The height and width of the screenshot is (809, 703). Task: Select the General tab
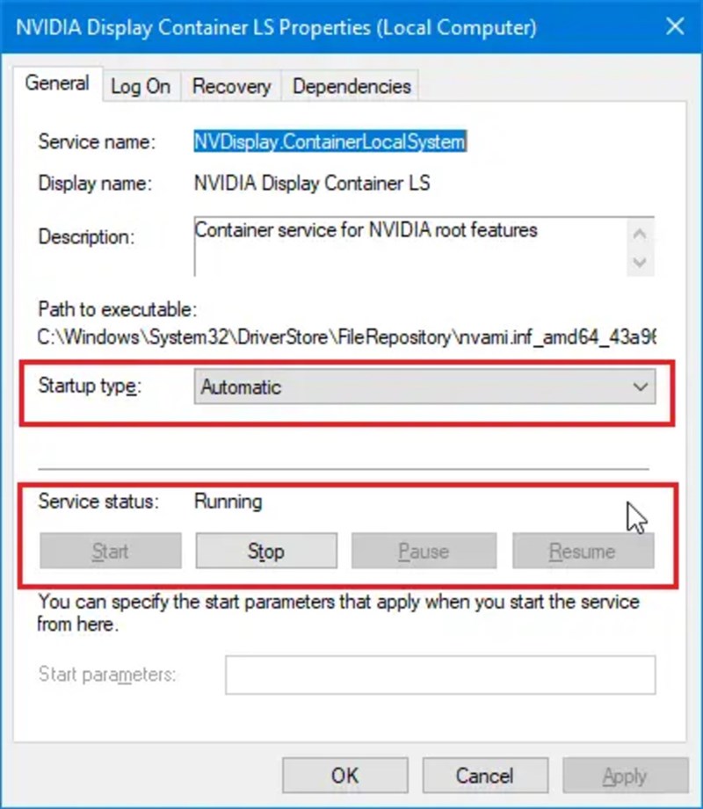[56, 83]
